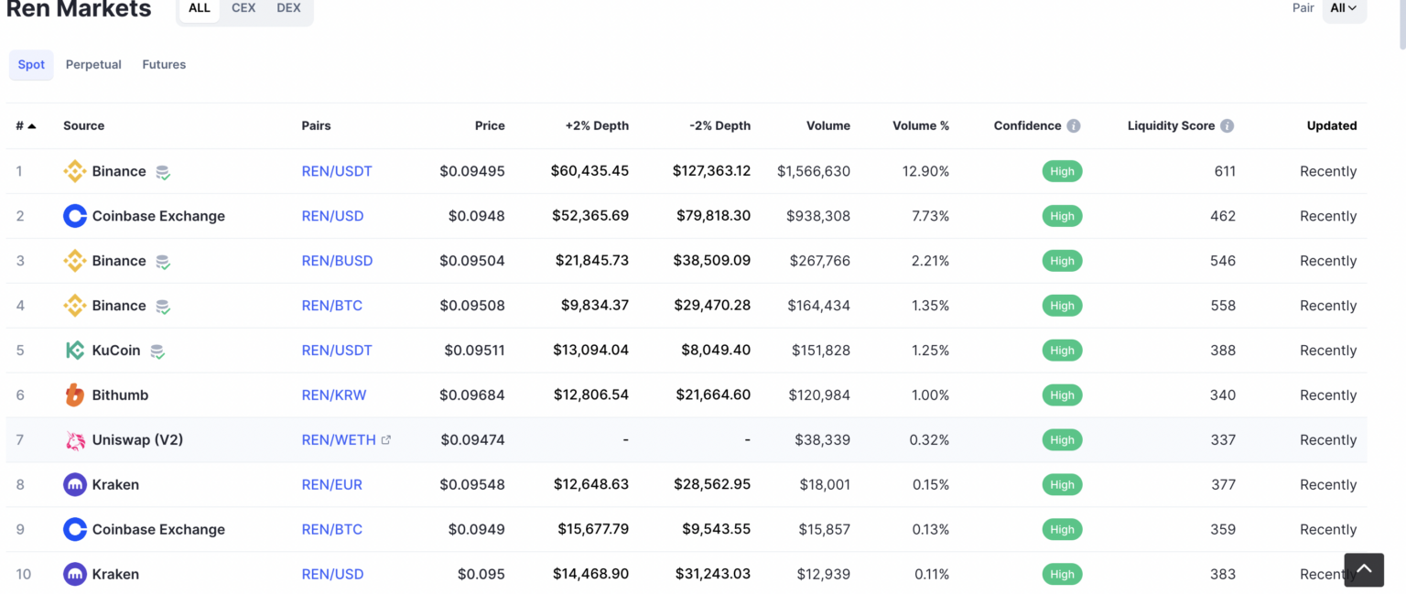Select the ALL markets filter toggle
The image size is (1406, 594).
pyautogui.click(x=200, y=8)
